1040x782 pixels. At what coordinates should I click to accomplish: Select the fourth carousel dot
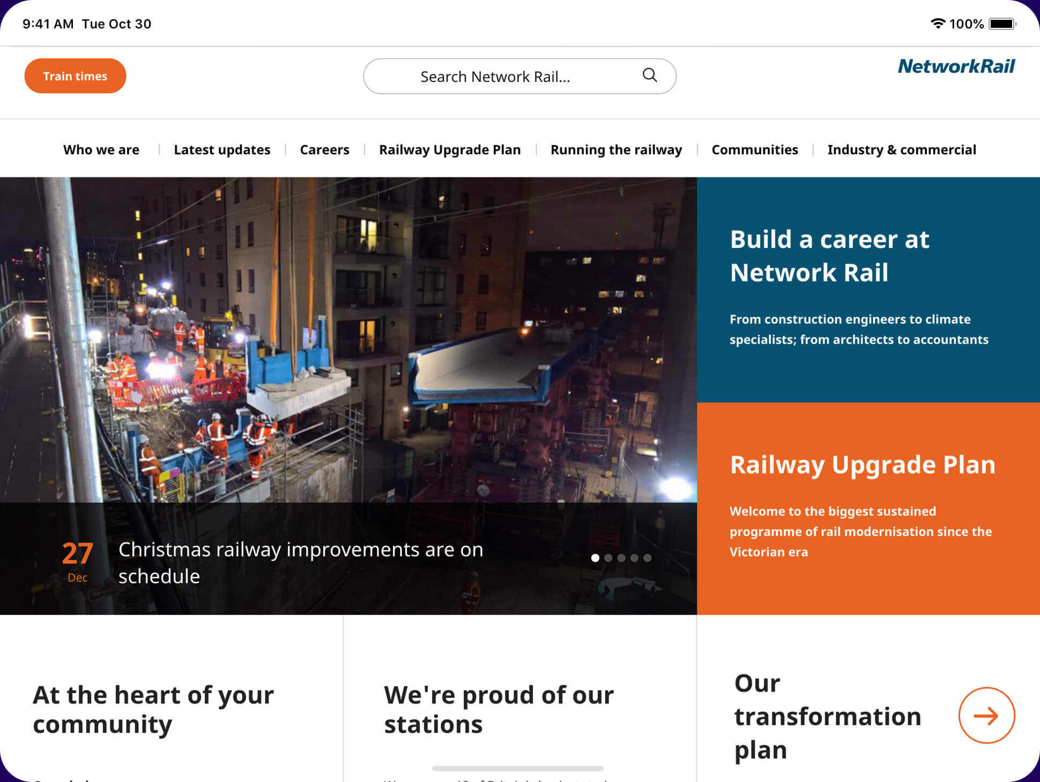click(634, 558)
